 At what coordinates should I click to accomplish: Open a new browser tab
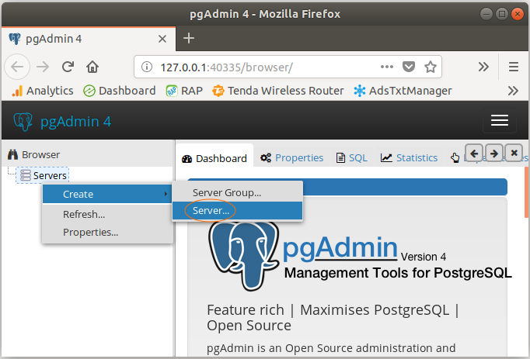click(x=189, y=38)
